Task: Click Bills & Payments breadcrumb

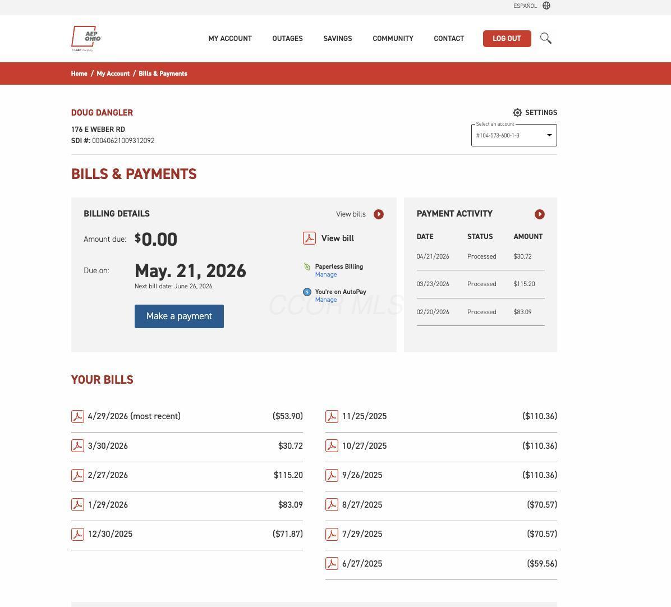Action: [x=163, y=73]
